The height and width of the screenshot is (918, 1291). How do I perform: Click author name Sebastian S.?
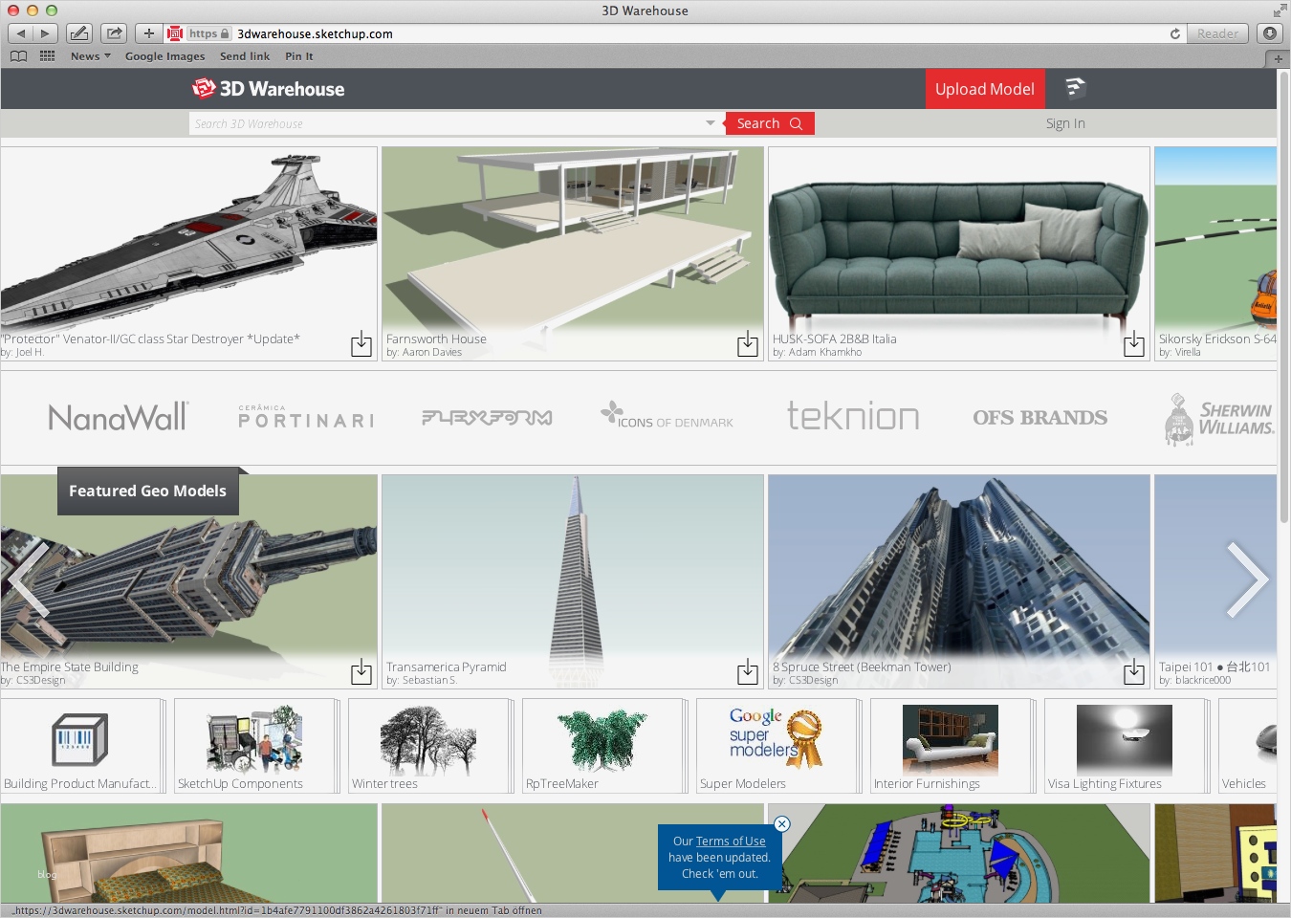click(429, 681)
